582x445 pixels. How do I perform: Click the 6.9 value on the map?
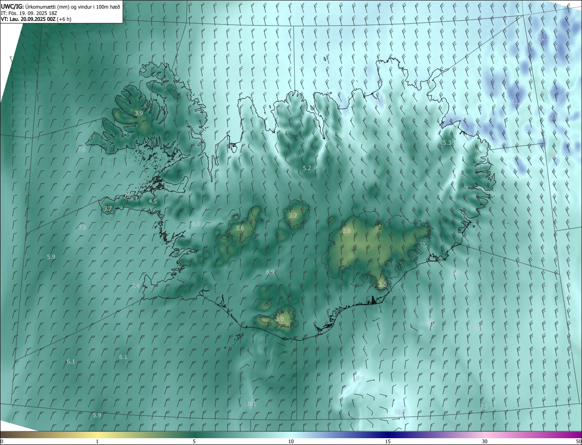270,272
